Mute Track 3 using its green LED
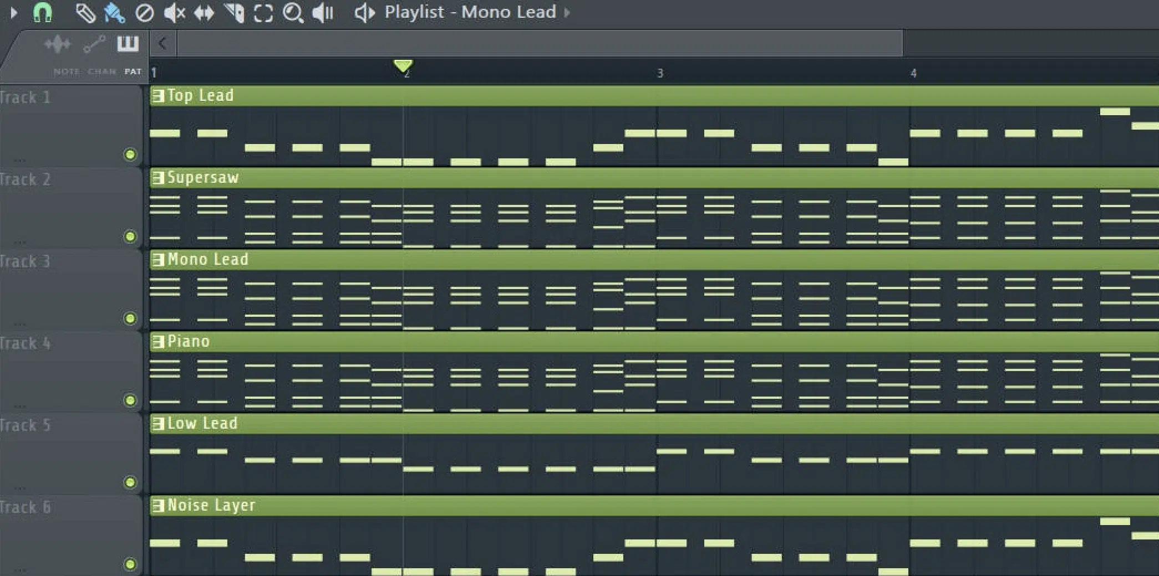 click(x=130, y=318)
